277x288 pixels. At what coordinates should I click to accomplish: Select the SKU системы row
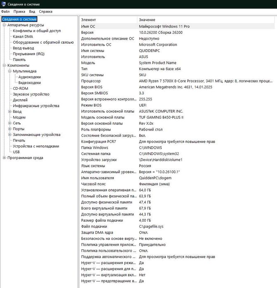coord(177,75)
